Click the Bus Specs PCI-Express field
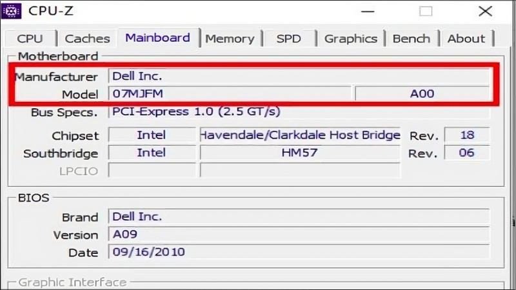The height and width of the screenshot is (290, 516). click(298, 111)
